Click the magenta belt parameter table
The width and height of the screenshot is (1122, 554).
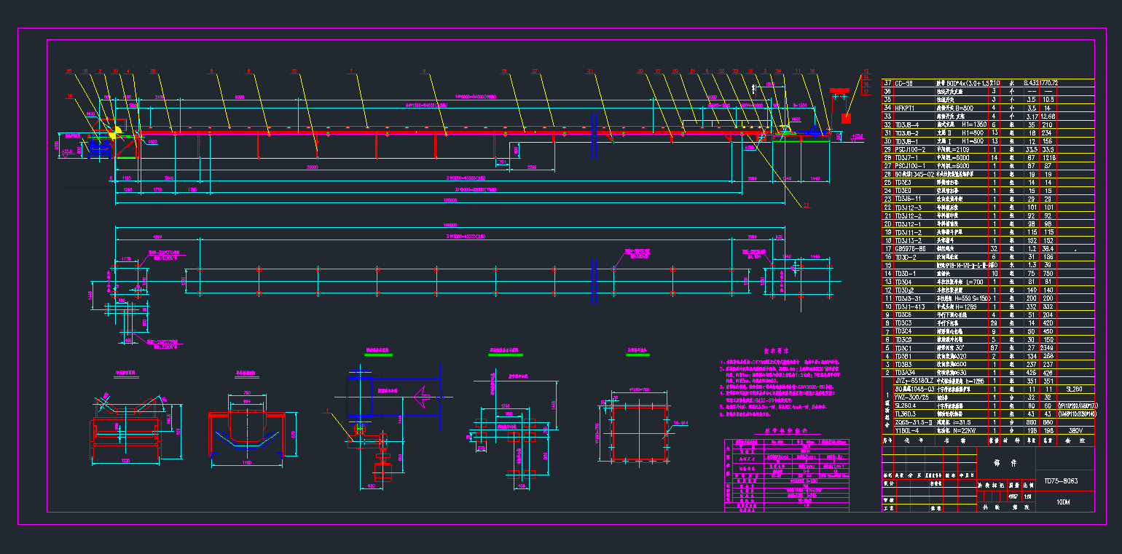(x=787, y=475)
